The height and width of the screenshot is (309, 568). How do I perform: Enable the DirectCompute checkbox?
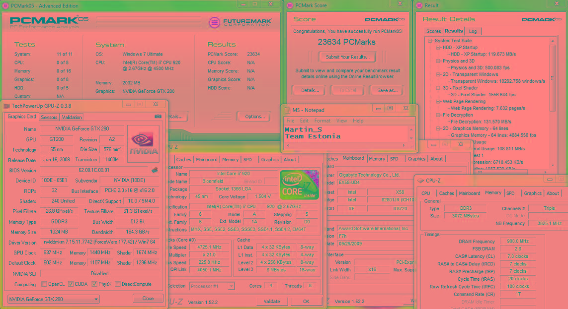[118, 284]
